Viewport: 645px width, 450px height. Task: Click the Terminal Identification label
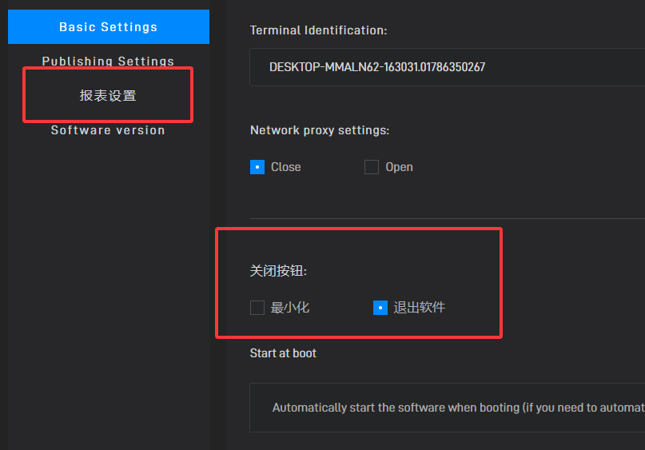318,30
